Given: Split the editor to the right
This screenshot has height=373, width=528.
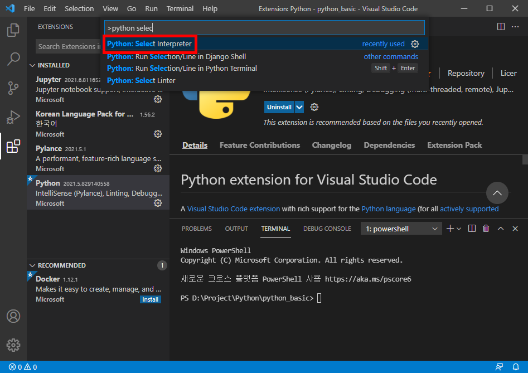Looking at the screenshot, I should tap(501, 27).
